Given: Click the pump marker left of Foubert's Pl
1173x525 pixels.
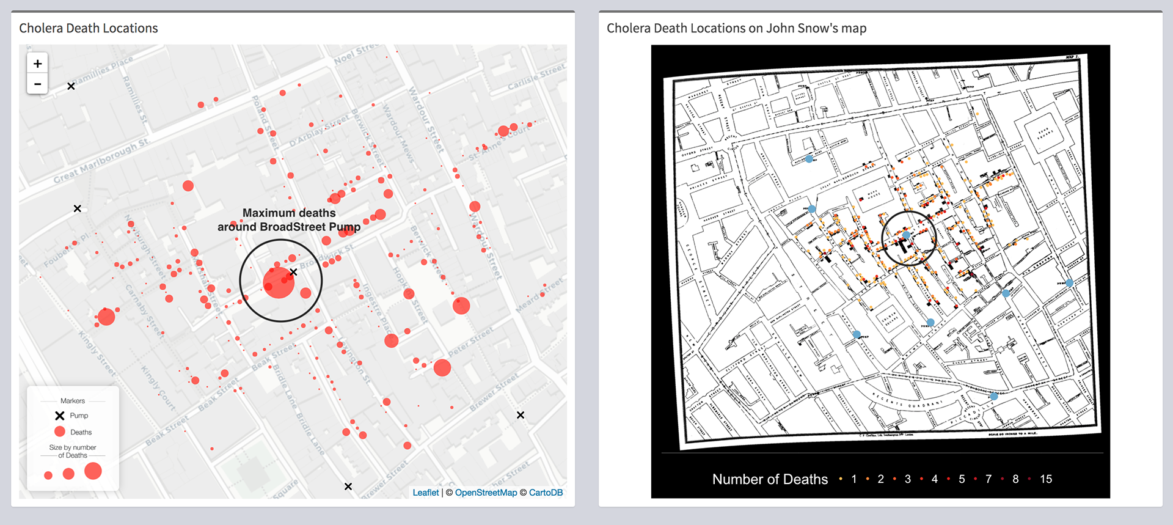Looking at the screenshot, I should tap(78, 208).
